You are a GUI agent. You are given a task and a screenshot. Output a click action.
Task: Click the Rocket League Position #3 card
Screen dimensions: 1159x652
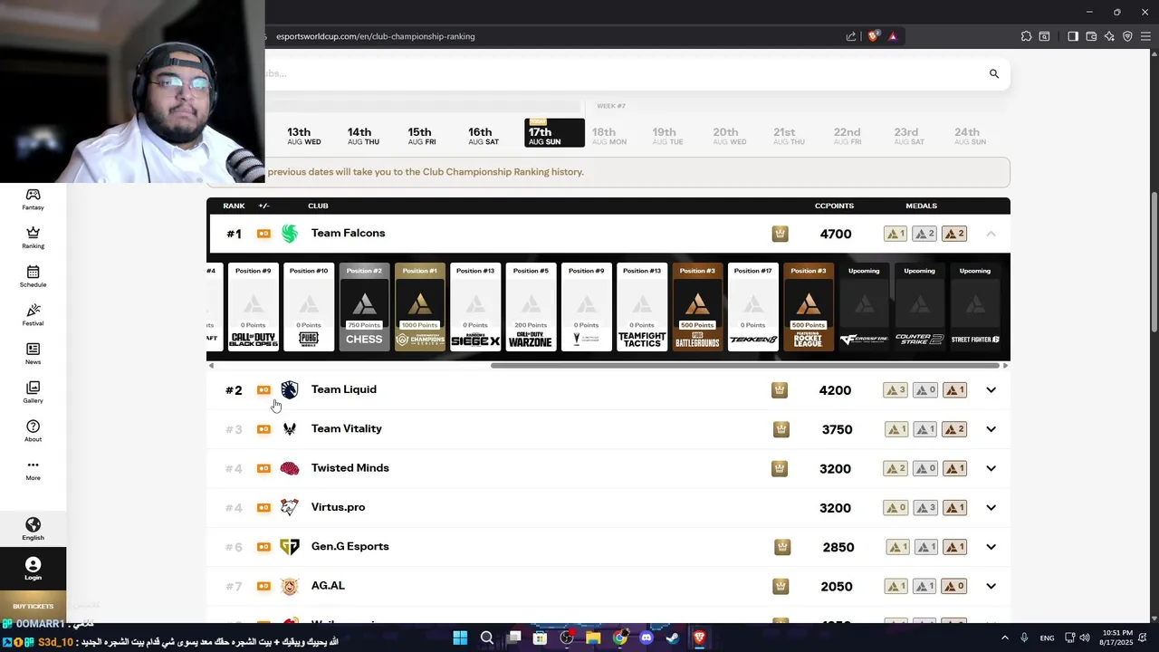(x=808, y=307)
